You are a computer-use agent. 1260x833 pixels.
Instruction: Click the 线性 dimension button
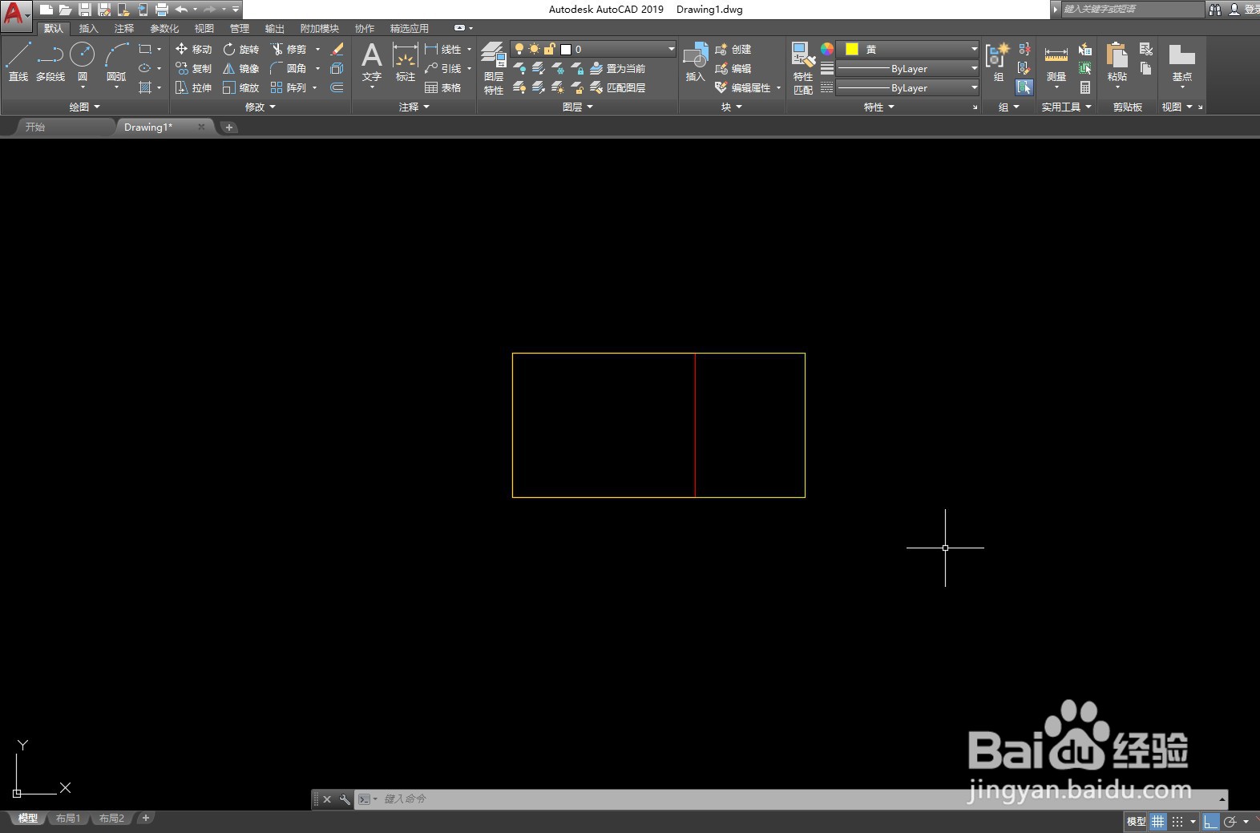coord(443,49)
